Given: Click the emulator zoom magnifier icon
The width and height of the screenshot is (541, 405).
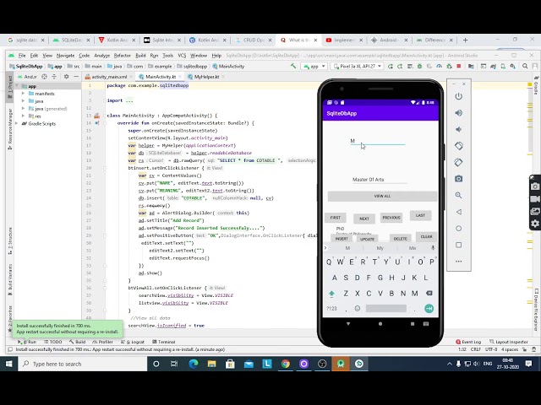Looking at the screenshot, I should tap(458, 195).
